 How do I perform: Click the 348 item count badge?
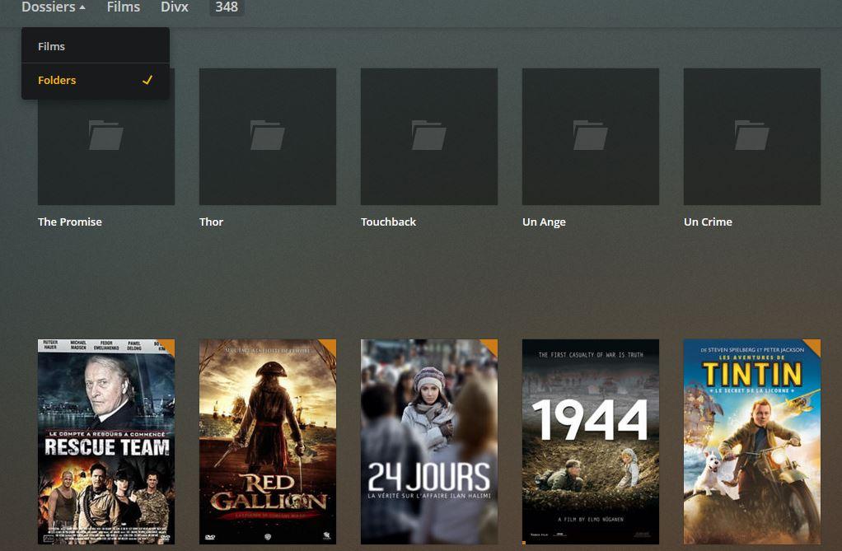pyautogui.click(x=227, y=7)
